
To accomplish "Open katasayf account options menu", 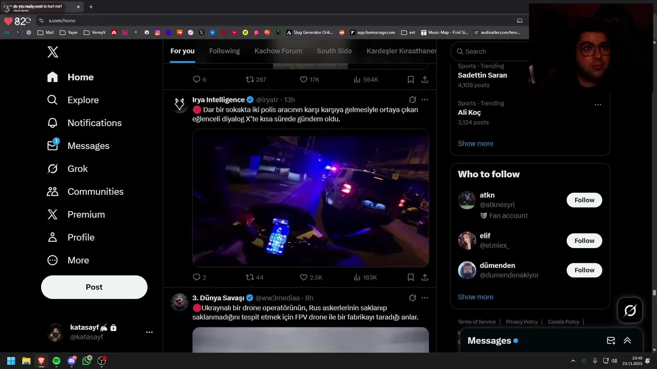I will 149,332.
